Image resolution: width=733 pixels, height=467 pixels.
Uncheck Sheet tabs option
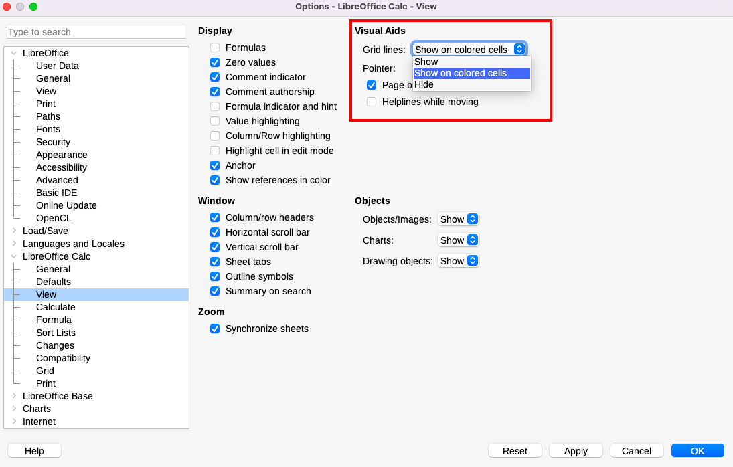[215, 262]
